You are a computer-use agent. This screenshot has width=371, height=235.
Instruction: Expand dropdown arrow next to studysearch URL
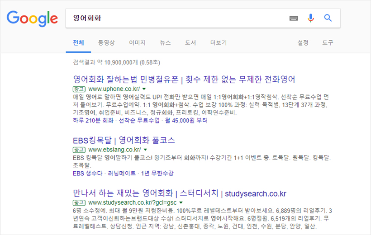(181, 203)
